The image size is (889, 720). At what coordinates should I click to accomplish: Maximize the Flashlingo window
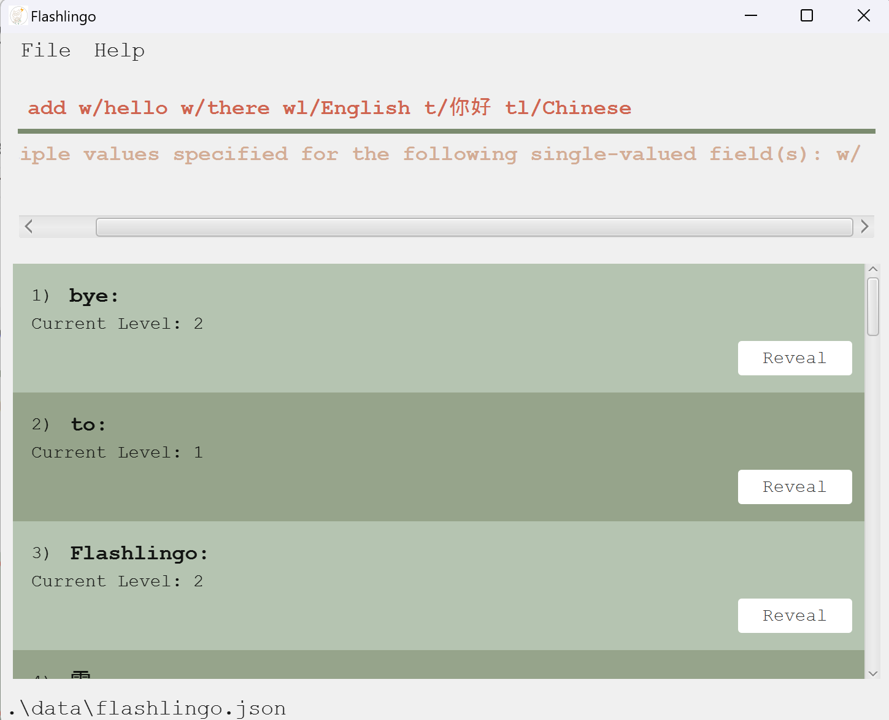pos(807,16)
